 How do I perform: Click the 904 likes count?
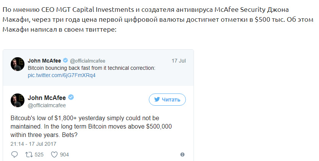coord(64,155)
